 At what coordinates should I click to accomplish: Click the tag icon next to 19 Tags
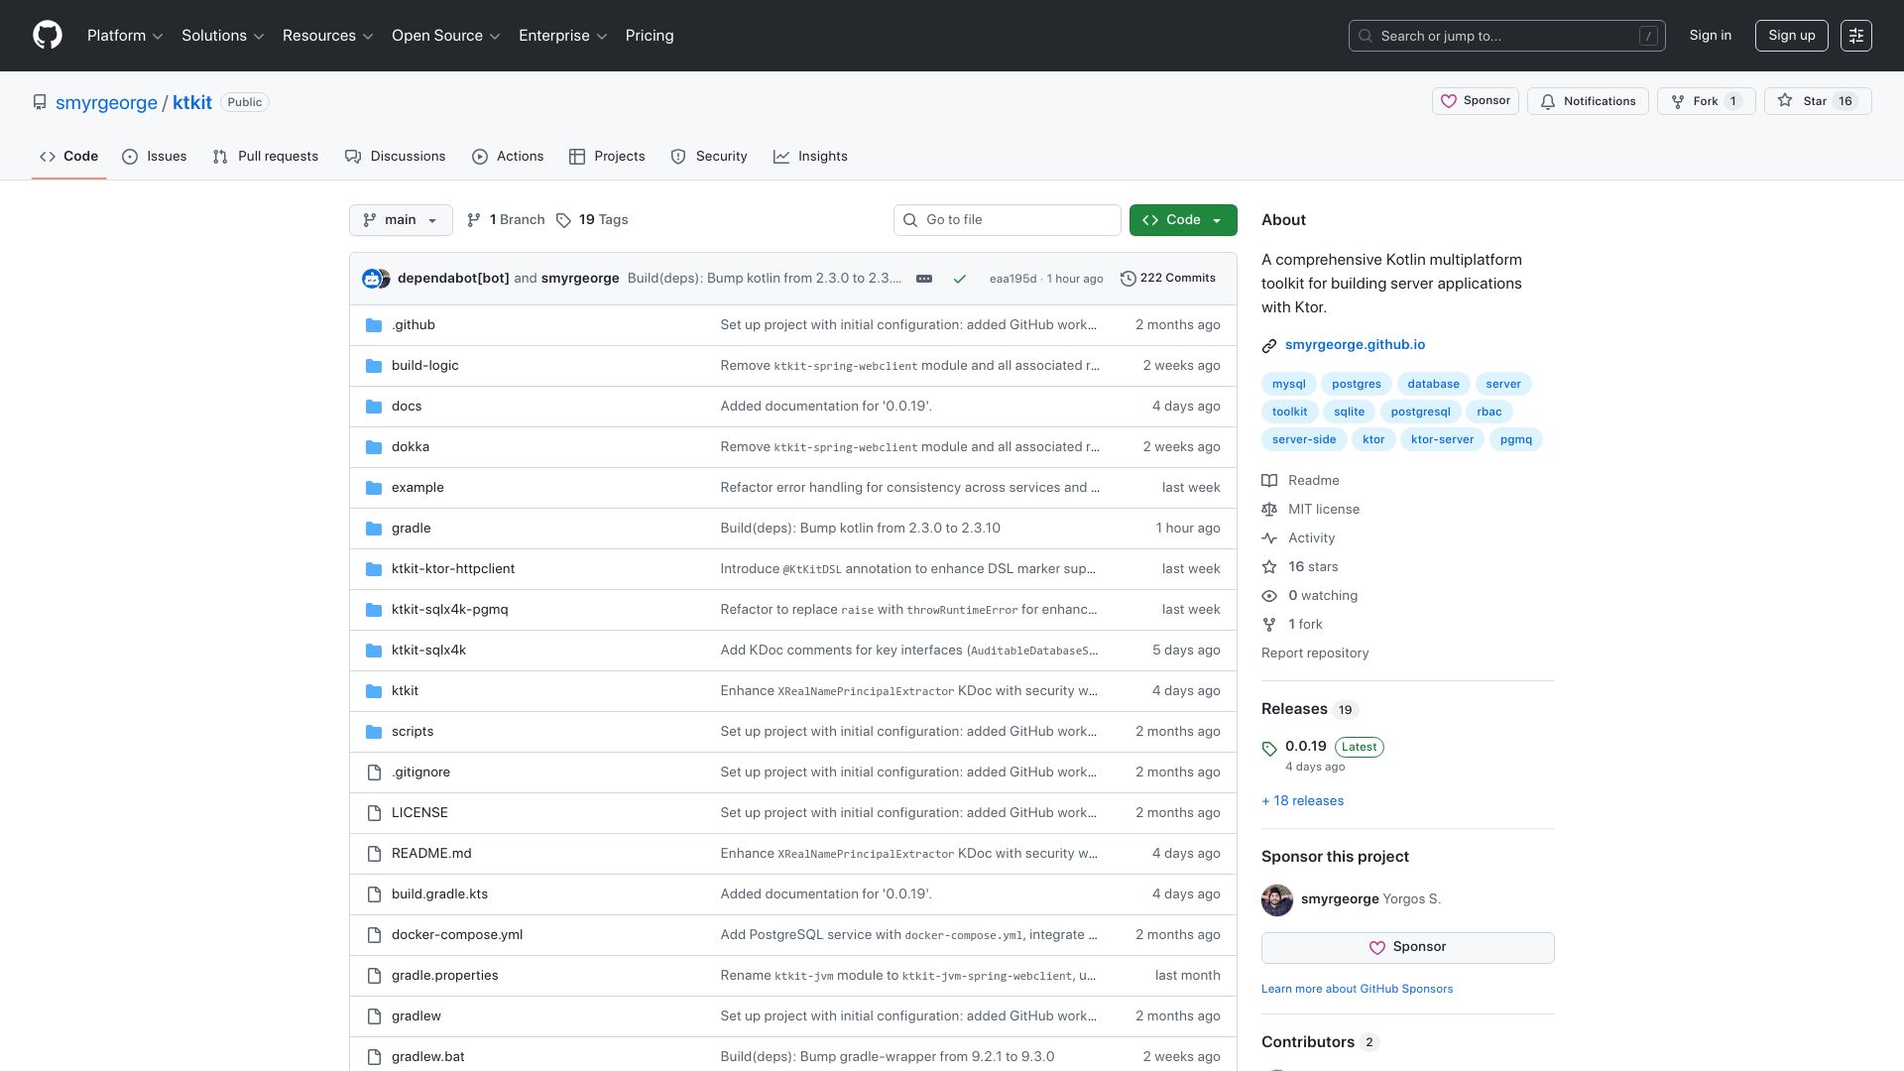[x=563, y=220]
